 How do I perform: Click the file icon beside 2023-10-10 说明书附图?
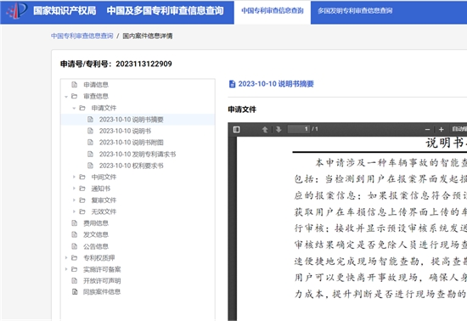coord(90,143)
